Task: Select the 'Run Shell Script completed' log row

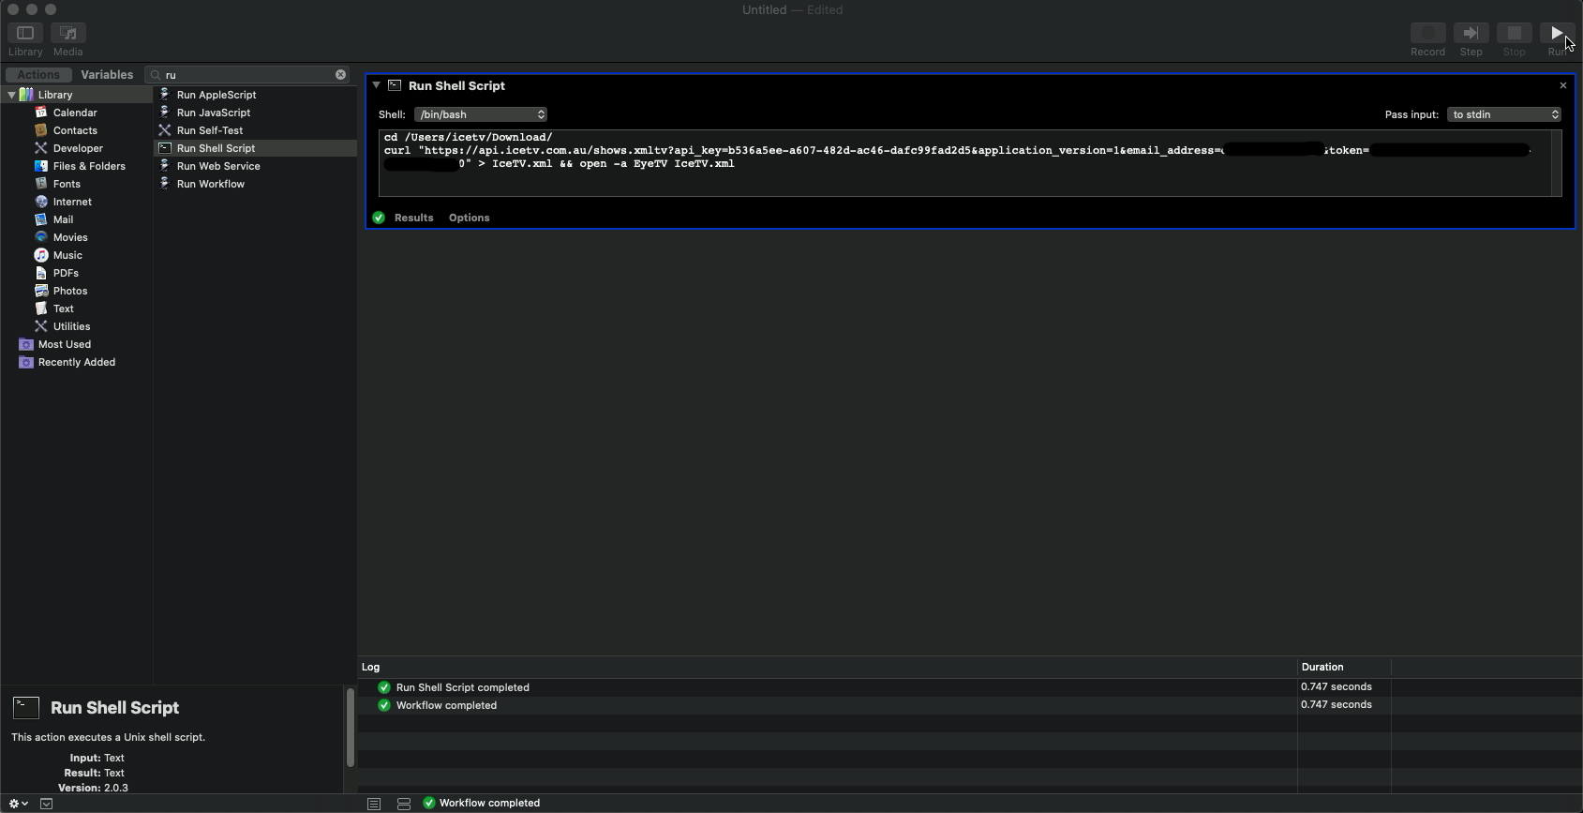Action: tap(969, 687)
